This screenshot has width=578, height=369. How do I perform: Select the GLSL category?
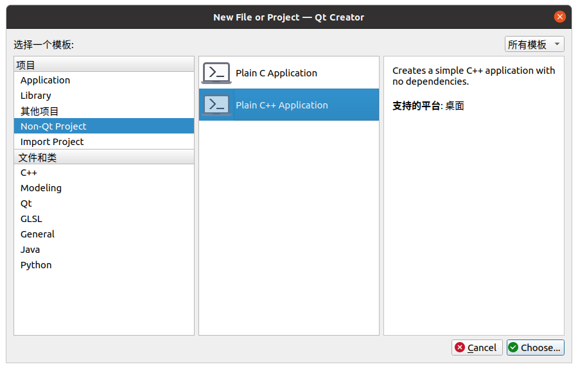coord(104,219)
